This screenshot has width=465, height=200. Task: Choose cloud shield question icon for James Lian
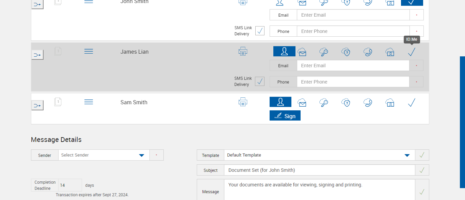tap(346, 52)
